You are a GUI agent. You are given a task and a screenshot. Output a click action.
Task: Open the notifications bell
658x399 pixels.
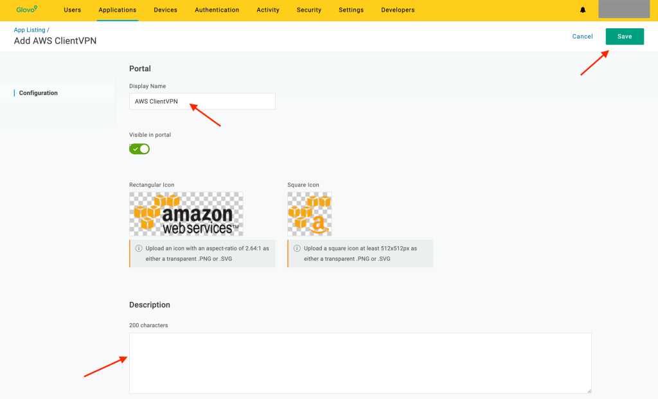click(x=583, y=10)
